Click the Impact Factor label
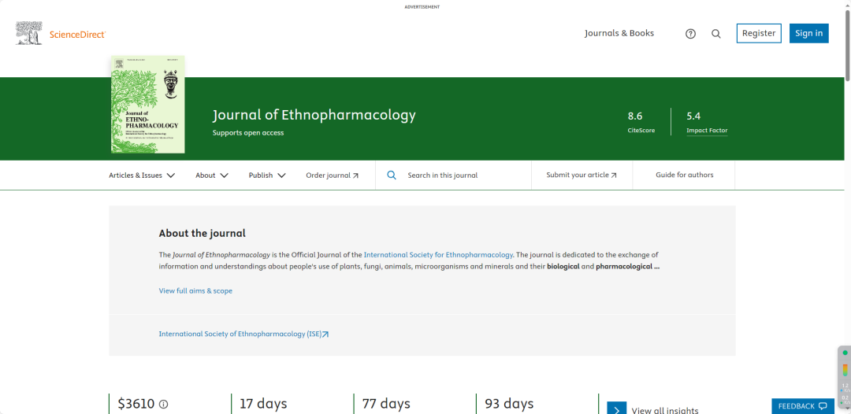The image size is (851, 414). click(707, 131)
